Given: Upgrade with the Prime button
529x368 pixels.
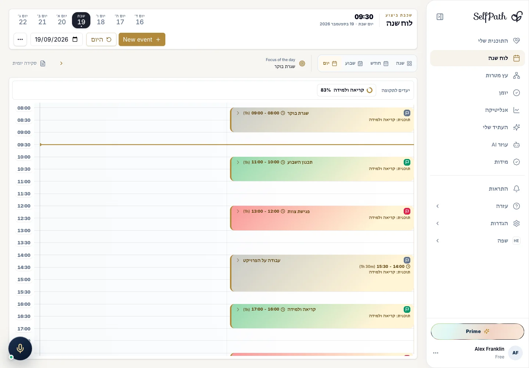Looking at the screenshot, I should (x=478, y=332).
